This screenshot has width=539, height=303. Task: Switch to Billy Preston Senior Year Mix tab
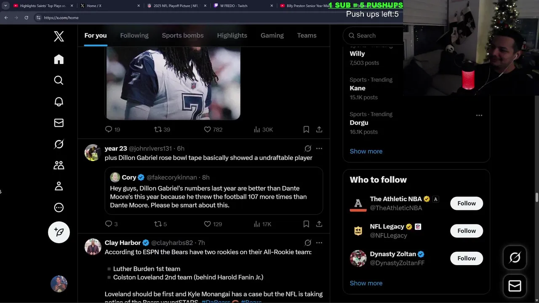point(307,6)
